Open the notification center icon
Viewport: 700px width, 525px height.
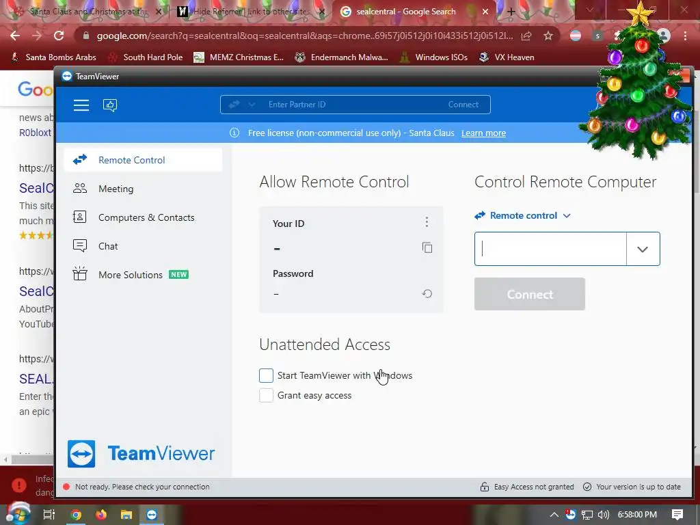pos(677,515)
